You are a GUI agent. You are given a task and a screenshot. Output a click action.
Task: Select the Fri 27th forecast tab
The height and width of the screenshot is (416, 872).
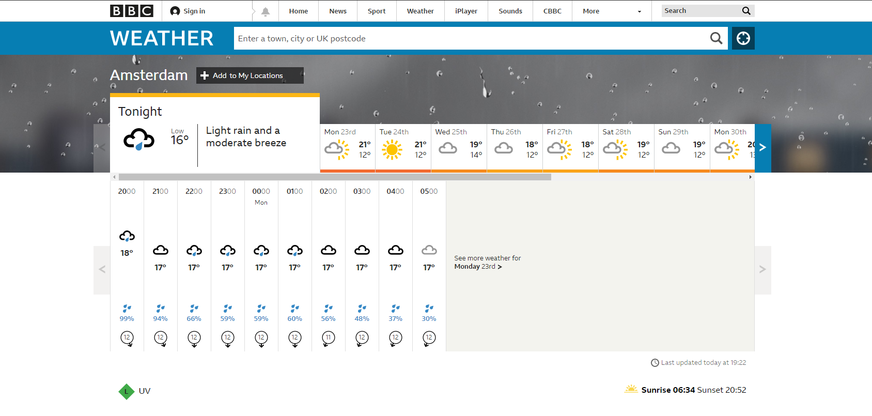click(570, 148)
